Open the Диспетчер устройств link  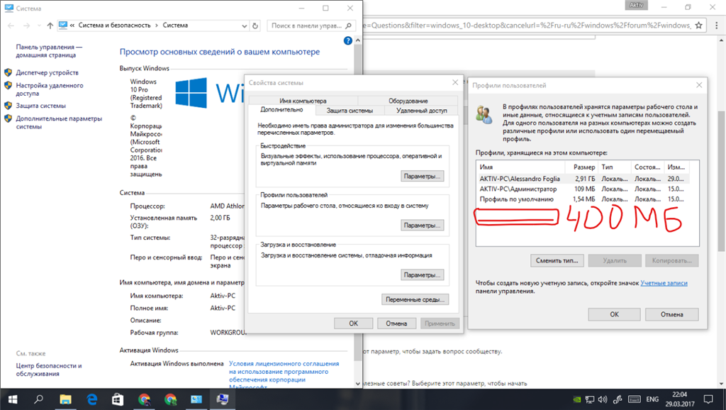[48, 73]
